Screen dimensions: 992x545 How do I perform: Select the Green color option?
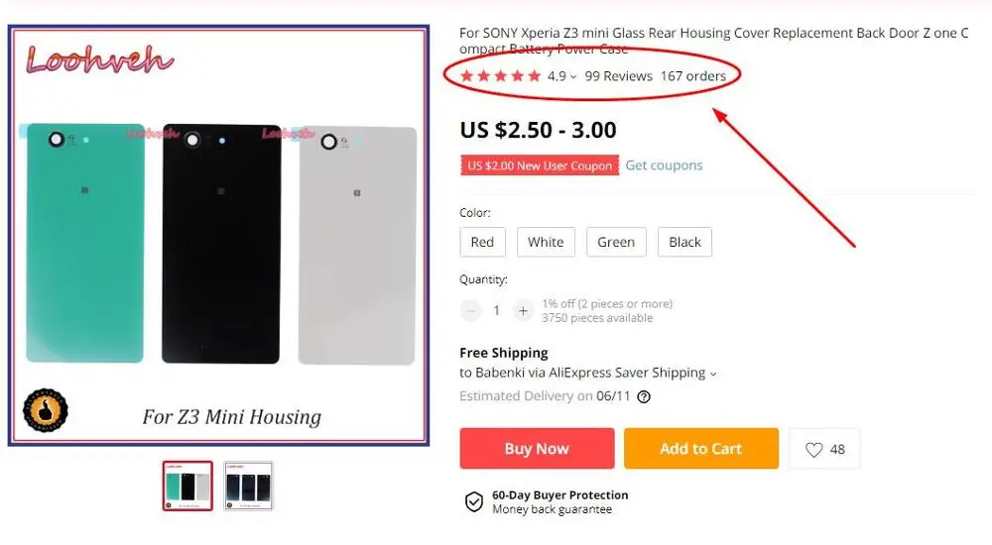pos(616,242)
